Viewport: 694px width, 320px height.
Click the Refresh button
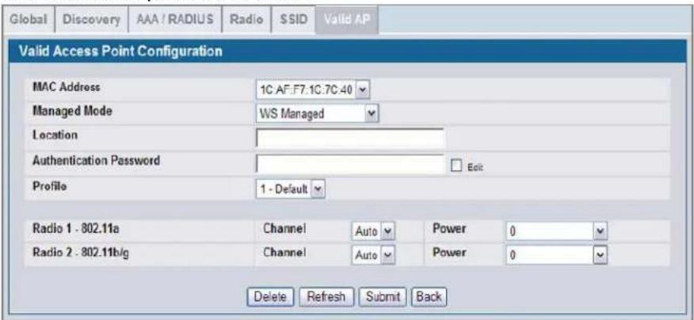[x=326, y=297]
